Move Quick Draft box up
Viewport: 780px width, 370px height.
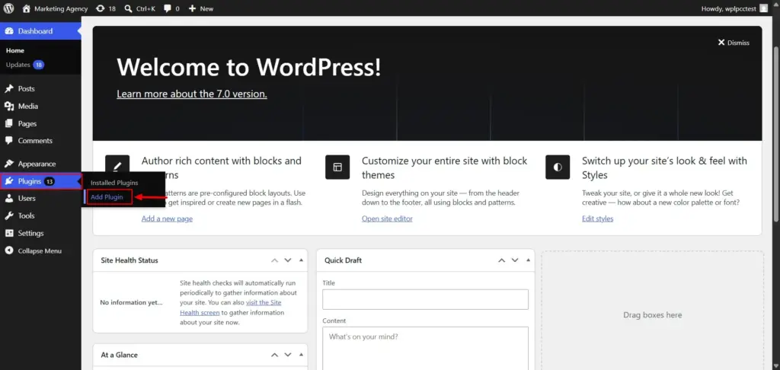pyautogui.click(x=501, y=260)
